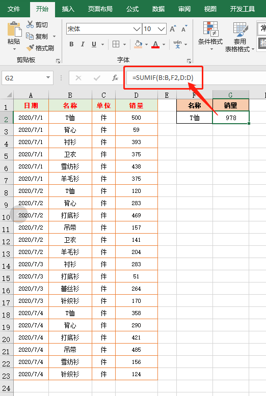Viewport: 266px width, 396px height.
Task: Click the formula bar with SUMIF formula
Action: coord(195,78)
